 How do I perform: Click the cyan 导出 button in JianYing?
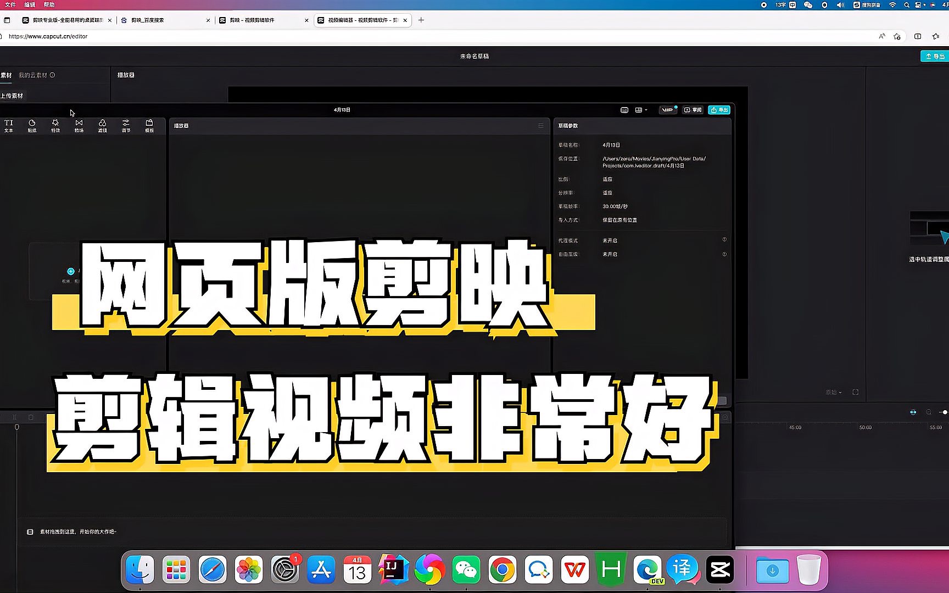(x=719, y=110)
